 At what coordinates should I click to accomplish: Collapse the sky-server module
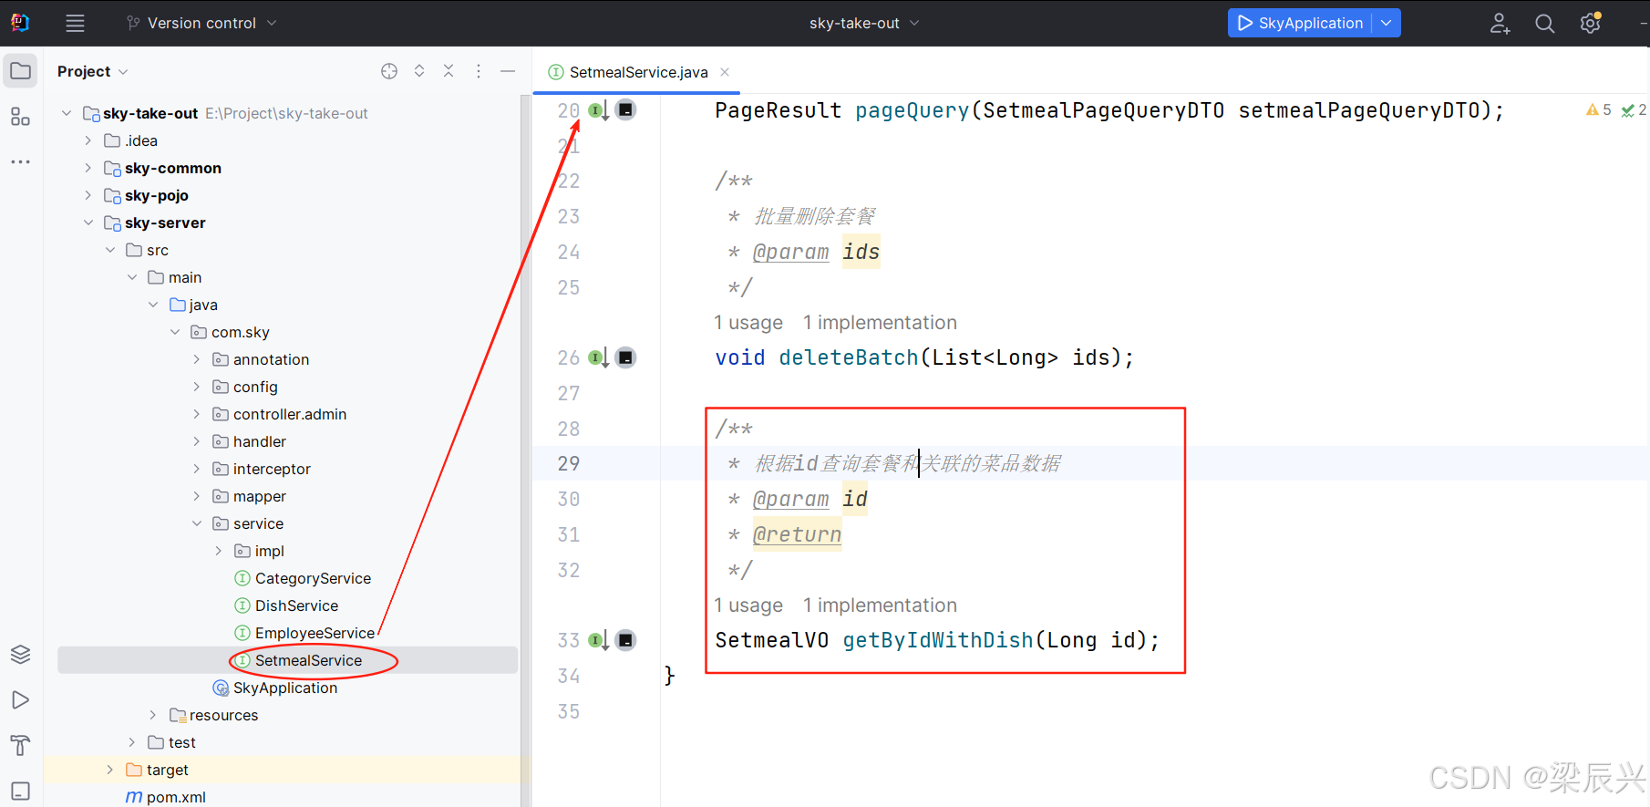coord(88,222)
